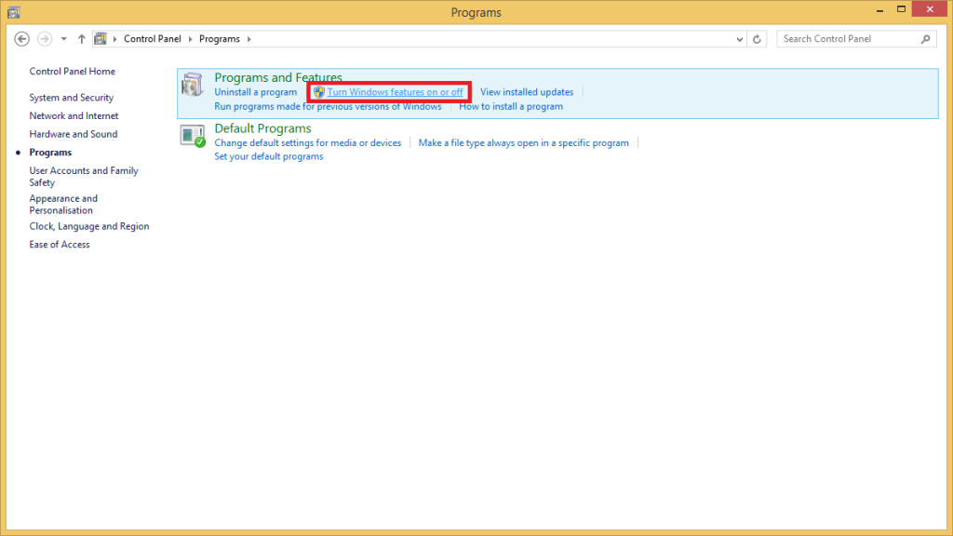Click Uninstall a program link
The height and width of the screenshot is (536, 953).
click(x=255, y=92)
